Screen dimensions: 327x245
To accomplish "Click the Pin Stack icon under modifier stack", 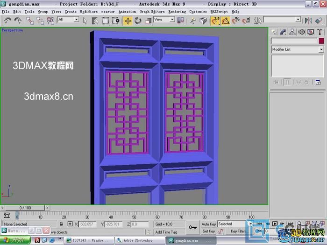I will coord(276,82).
